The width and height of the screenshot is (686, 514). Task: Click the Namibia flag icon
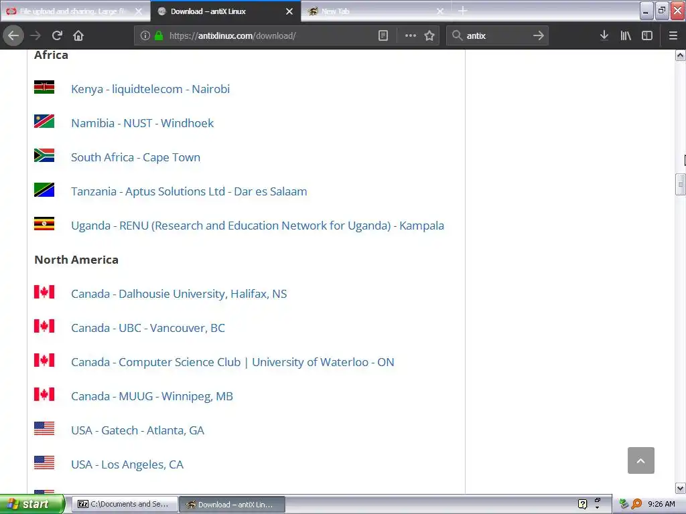(x=44, y=121)
